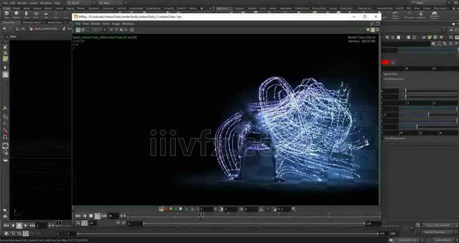Expand the View label arrow in viewport
The image size is (459, 243).
pos(6,36)
